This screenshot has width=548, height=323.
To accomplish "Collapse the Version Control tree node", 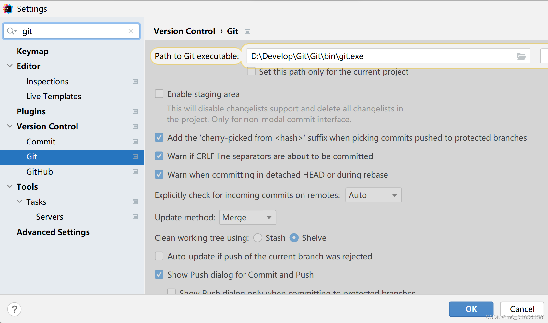I will 10,126.
